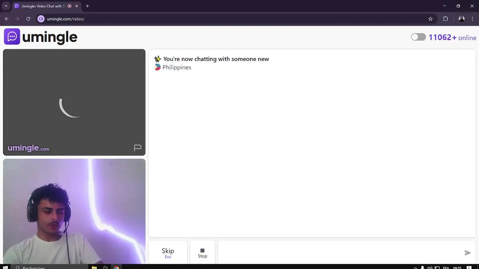Open the browser extensions puzzle icon

coord(445,19)
